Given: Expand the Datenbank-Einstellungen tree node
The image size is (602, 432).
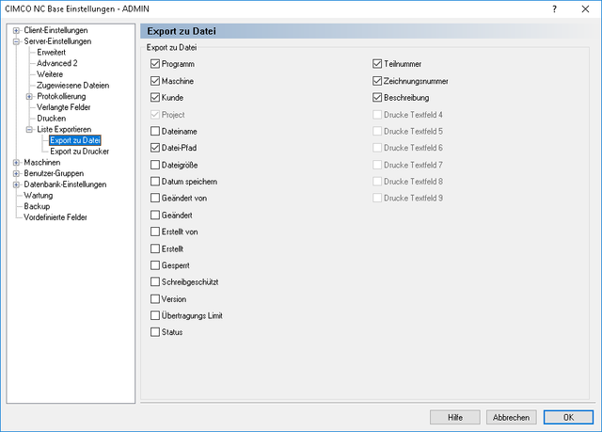Looking at the screenshot, I should [16, 184].
